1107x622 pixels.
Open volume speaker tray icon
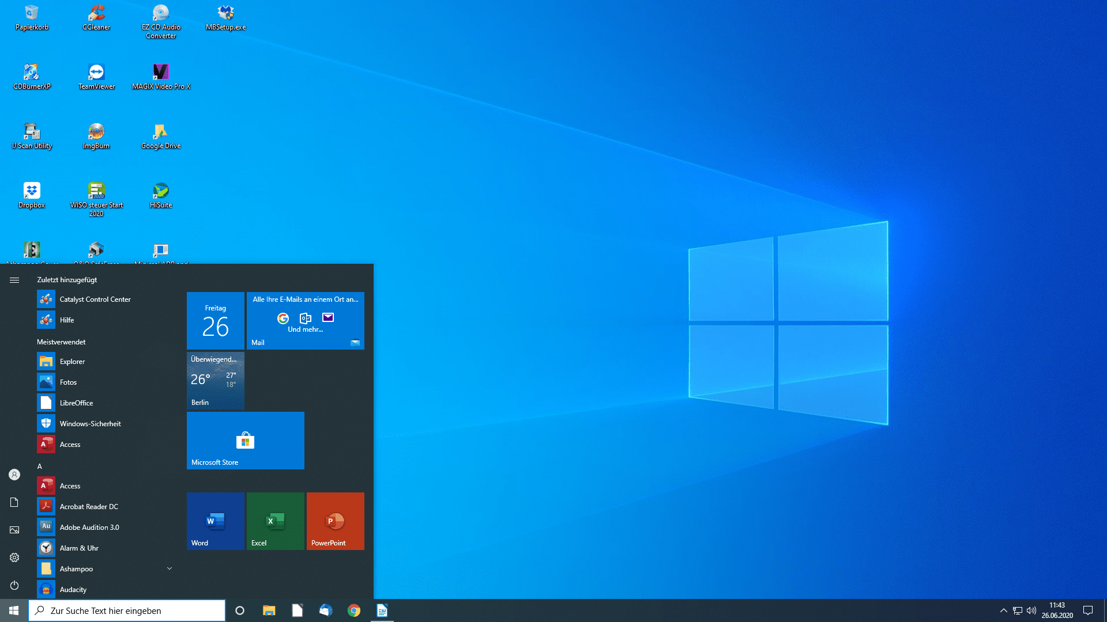(x=1031, y=610)
